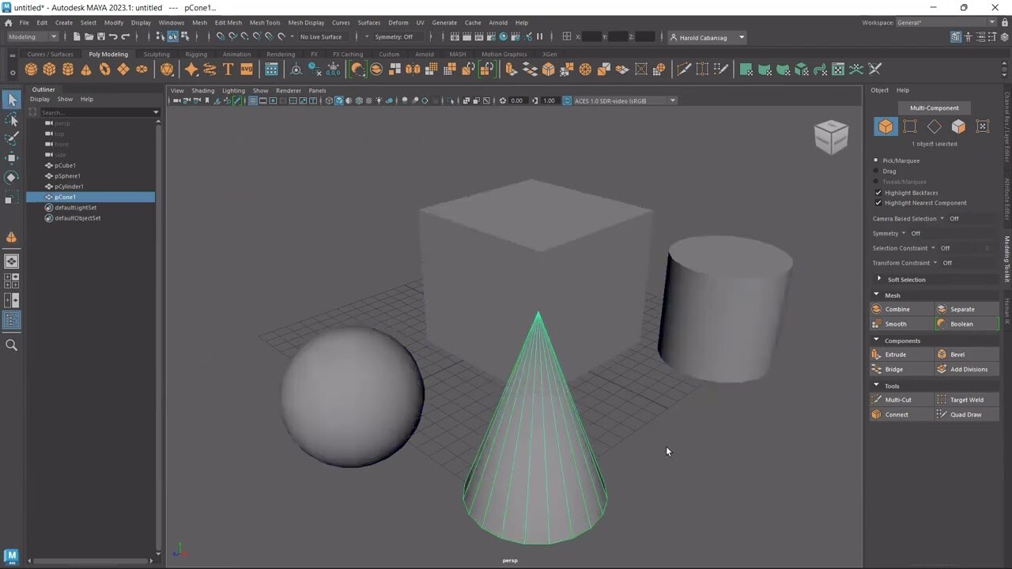Select the Poly Sphere creation icon on the shelf
1012x569 pixels.
30,69
